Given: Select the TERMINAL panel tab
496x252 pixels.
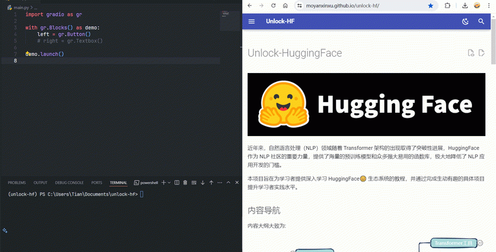Looking at the screenshot, I should tap(118, 183).
